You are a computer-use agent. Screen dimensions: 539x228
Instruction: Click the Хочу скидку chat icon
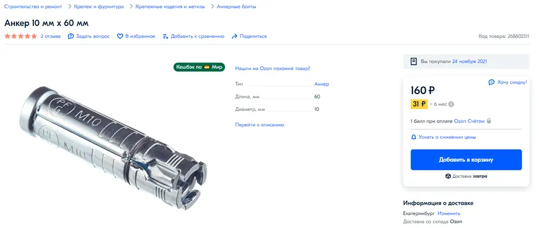coord(491,82)
